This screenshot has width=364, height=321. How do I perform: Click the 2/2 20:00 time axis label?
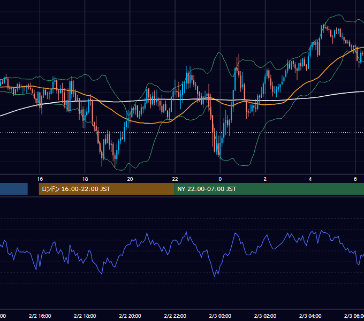coord(130,316)
